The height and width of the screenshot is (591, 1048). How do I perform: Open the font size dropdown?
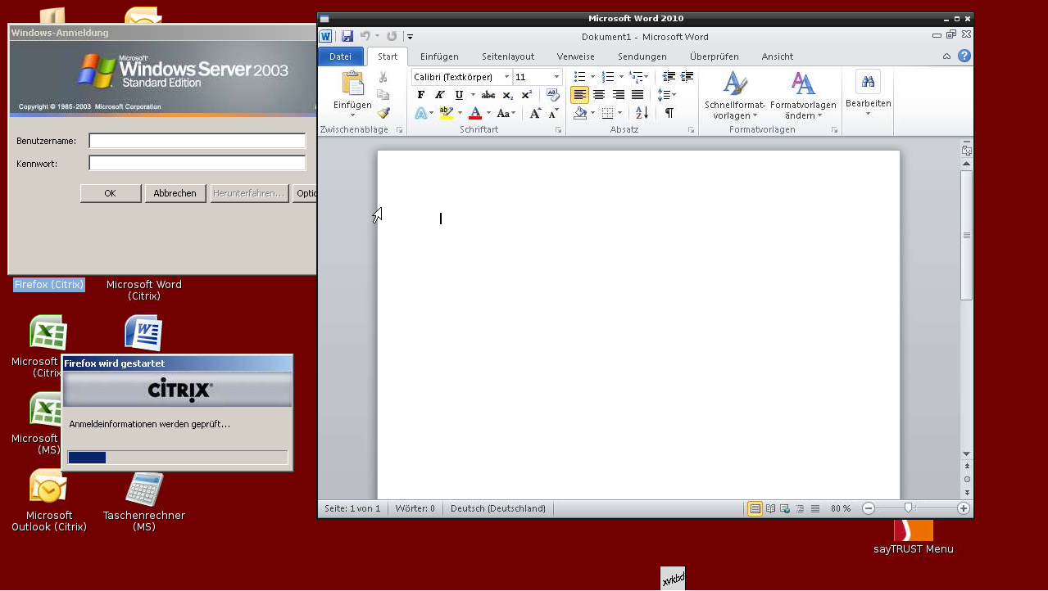pyautogui.click(x=556, y=77)
